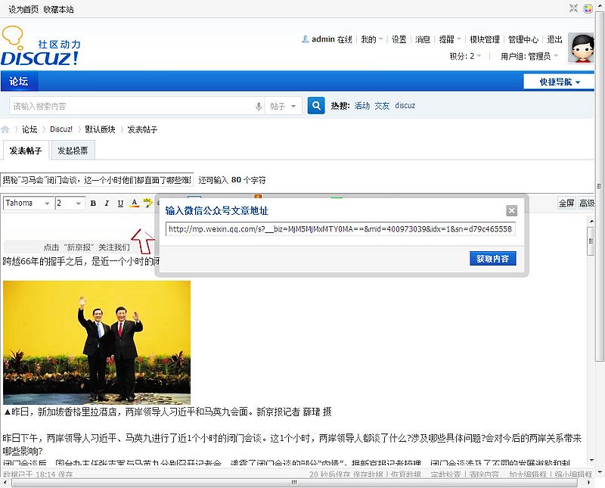605x488 pixels.
Task: Click 恢复数据 in editor status bar
Action: [x=405, y=474]
